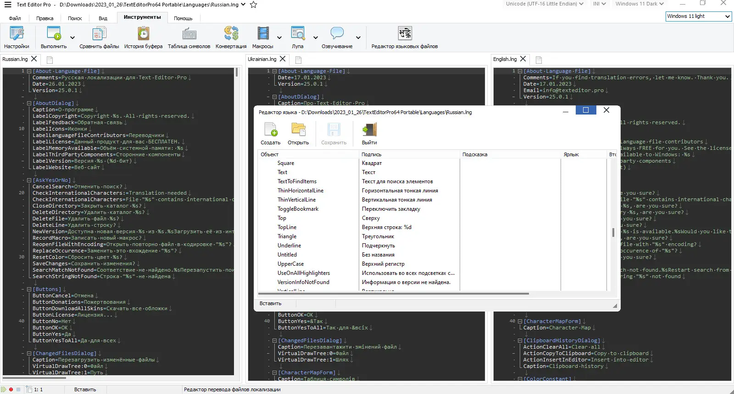Expand the Макросы dropdown arrow

pyautogui.click(x=279, y=38)
